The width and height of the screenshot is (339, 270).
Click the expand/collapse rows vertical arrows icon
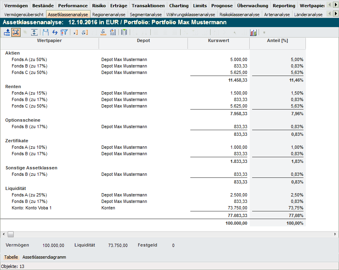point(34,32)
